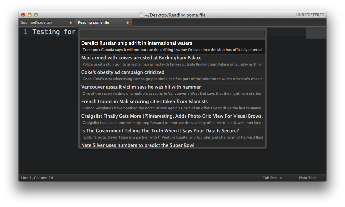Viewport: 345px width, 207px height.
Task: Zoom the window with the green button
Action: (36, 15)
